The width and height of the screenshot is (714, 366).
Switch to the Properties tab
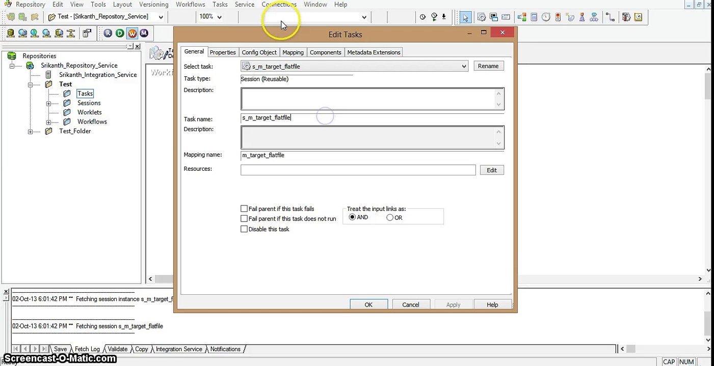click(x=223, y=52)
